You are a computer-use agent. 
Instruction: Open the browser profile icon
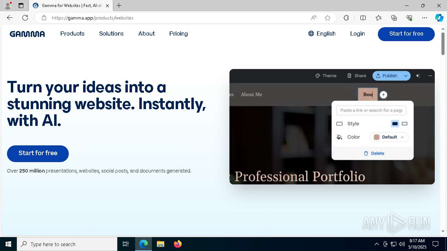pos(8,6)
